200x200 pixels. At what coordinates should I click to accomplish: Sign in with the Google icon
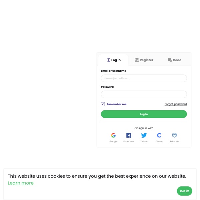[113, 135]
